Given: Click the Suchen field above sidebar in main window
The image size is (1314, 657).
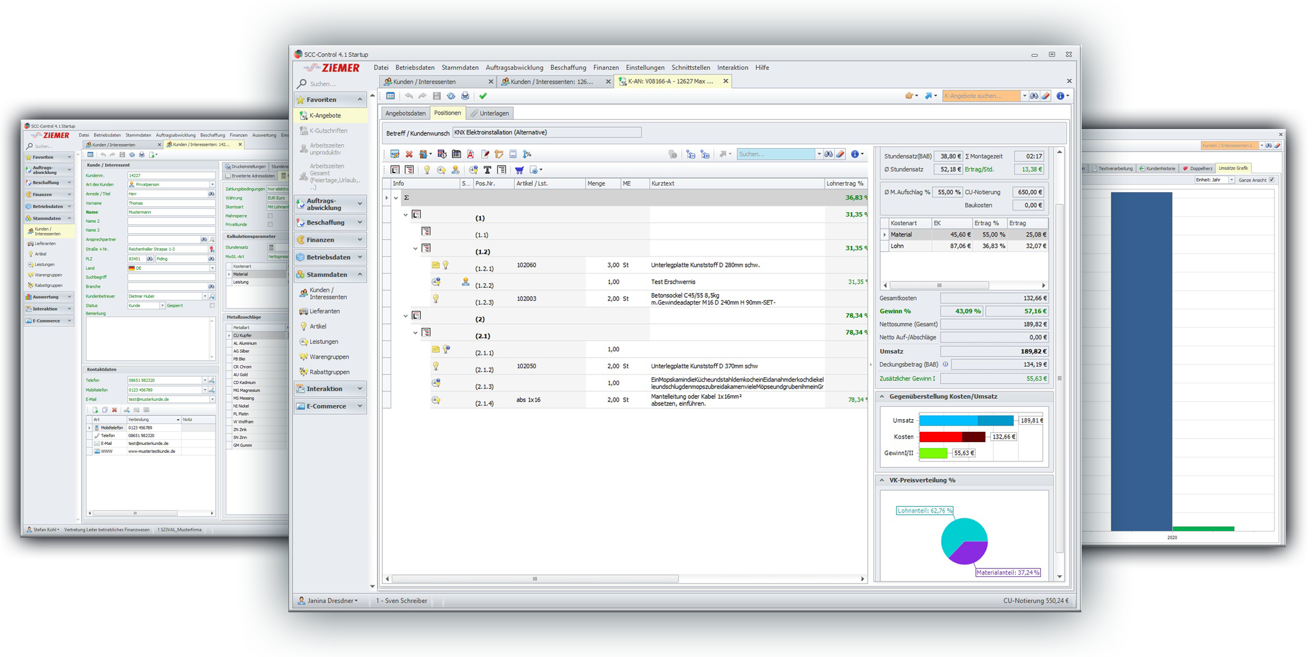Looking at the screenshot, I should (x=332, y=84).
